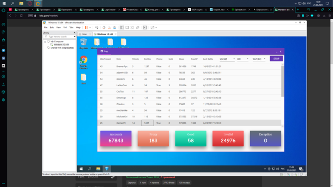Take a snapshot with the clock icon
The image size is (333, 187).
(104, 28)
